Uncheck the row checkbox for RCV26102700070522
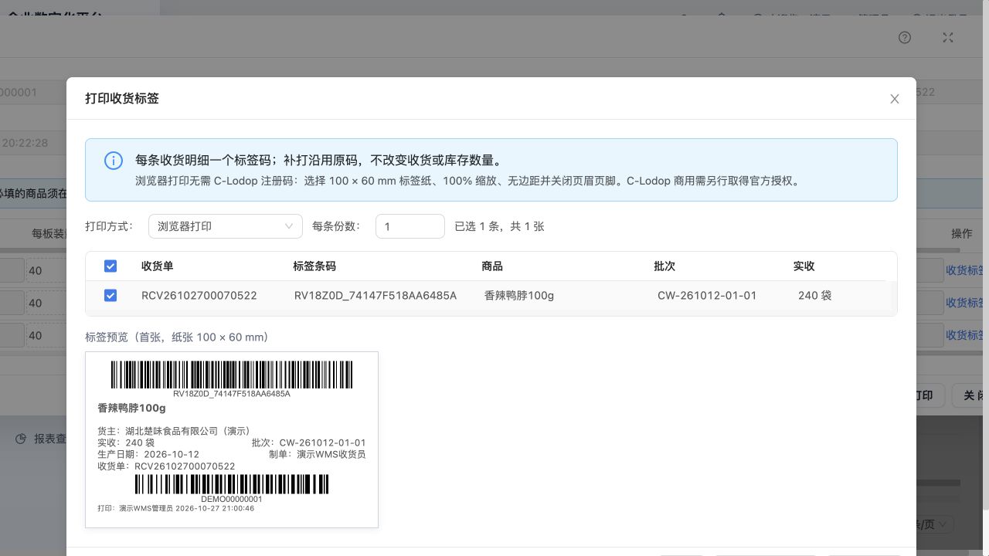Viewport: 989px width, 556px height. click(110, 295)
